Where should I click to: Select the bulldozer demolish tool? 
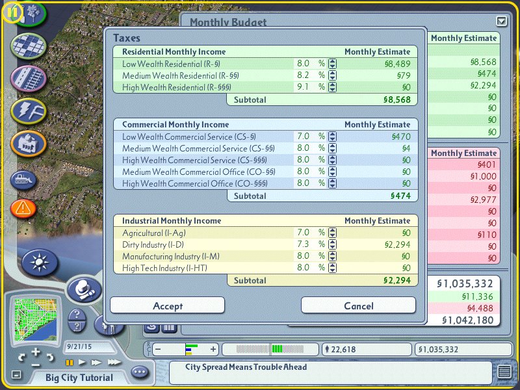[x=23, y=177]
